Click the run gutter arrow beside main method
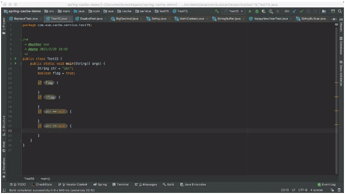This screenshot has height=194, width=345. pos(15,64)
